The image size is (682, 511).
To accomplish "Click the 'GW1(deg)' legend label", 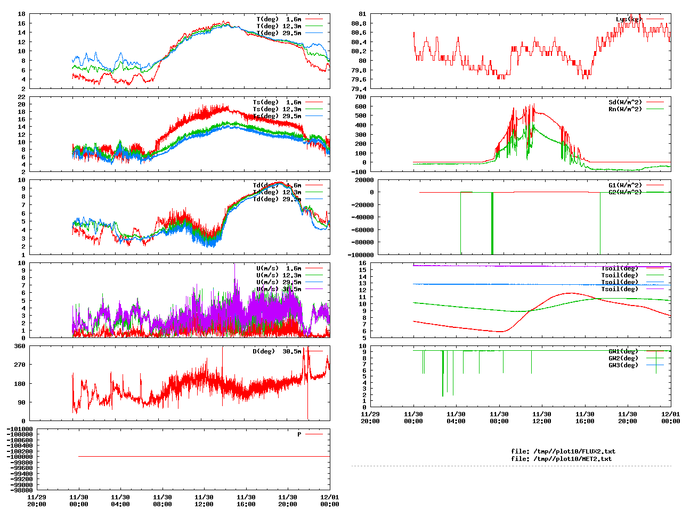I will click(623, 351).
